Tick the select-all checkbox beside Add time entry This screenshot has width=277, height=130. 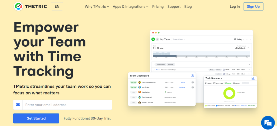click(154, 64)
